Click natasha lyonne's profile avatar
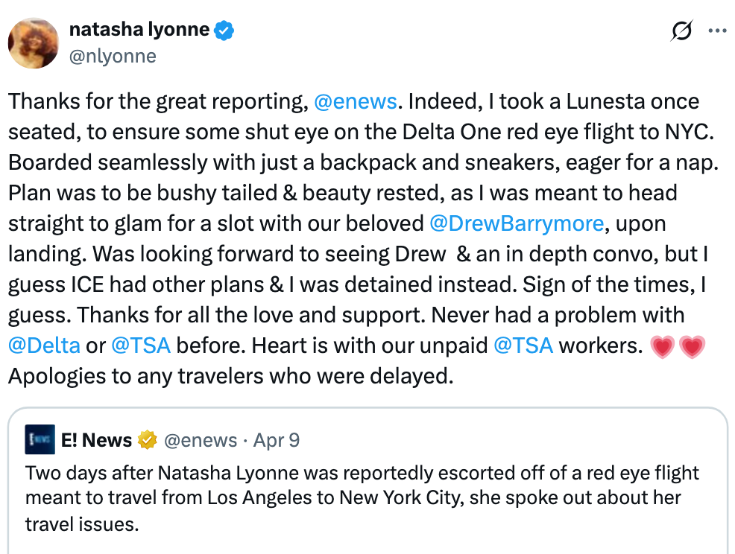735x554 pixels. coord(34,43)
